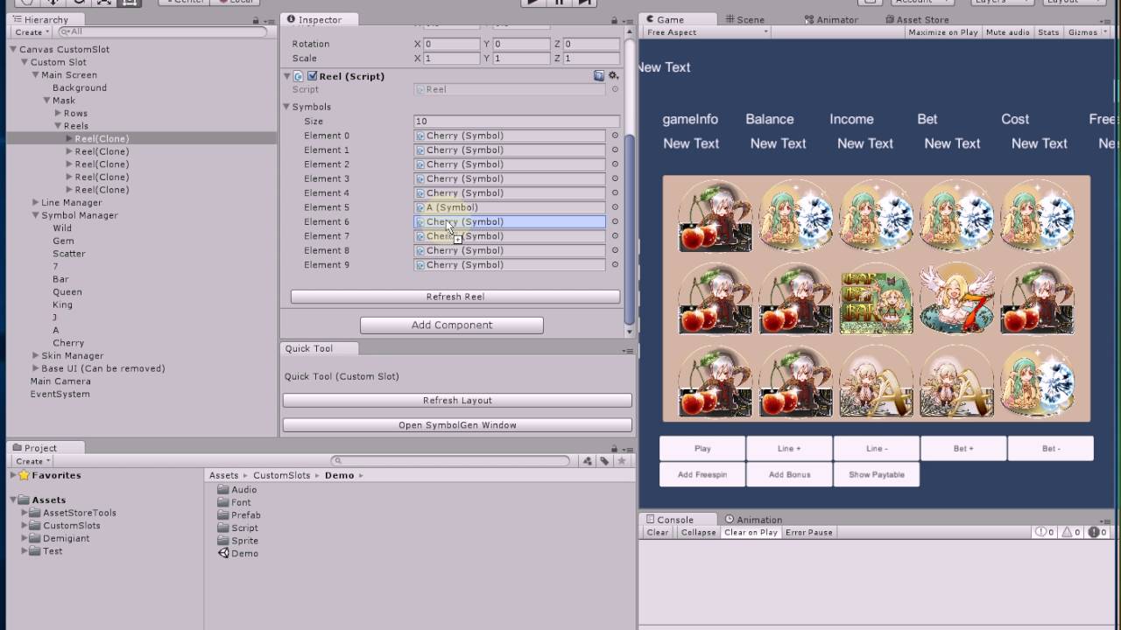Toggle Stats overlay in Game view
The height and width of the screenshot is (630, 1121).
1048,32
